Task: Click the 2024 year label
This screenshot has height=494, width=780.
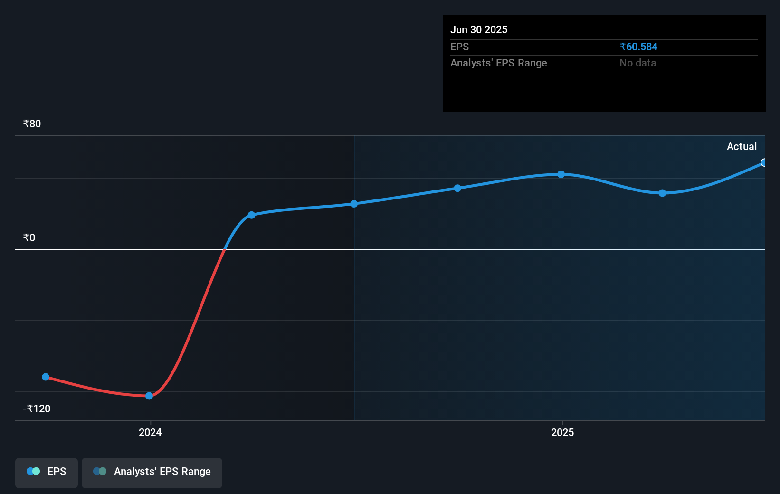Action: coord(150,432)
